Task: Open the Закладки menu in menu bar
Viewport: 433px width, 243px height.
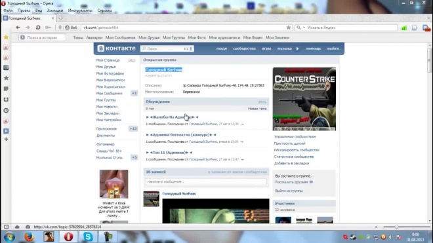Action: pyautogui.click(x=55, y=10)
